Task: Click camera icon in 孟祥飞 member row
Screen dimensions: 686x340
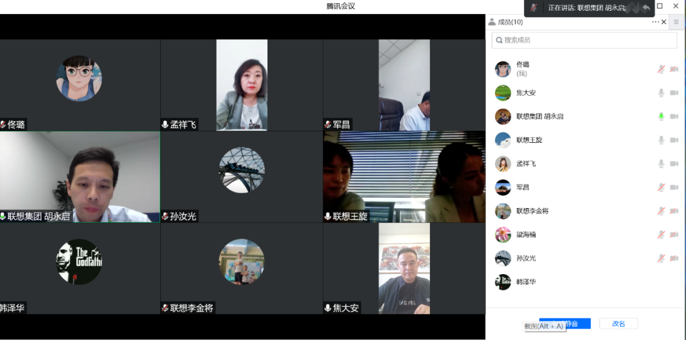Action: pyautogui.click(x=674, y=164)
